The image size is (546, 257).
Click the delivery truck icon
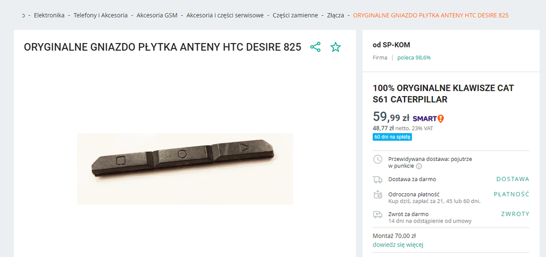pyautogui.click(x=378, y=180)
